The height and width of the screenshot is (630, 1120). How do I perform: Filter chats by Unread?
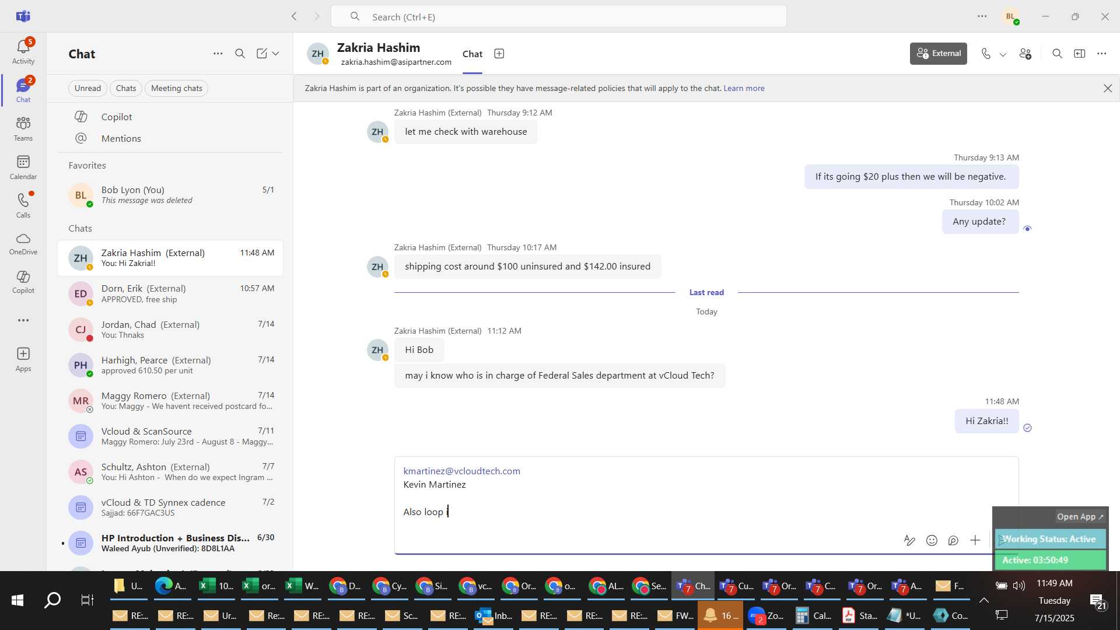[87, 88]
